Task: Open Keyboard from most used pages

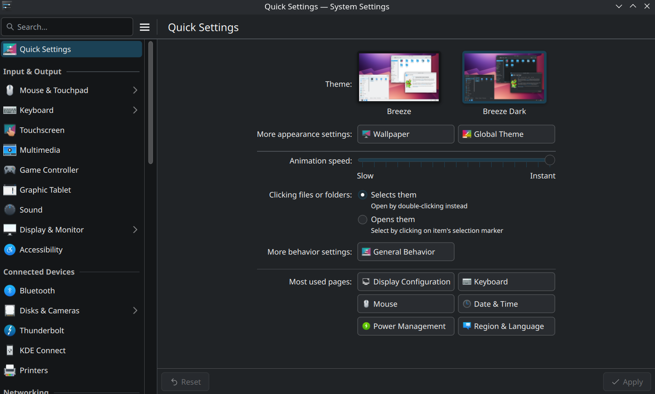Action: (506, 282)
